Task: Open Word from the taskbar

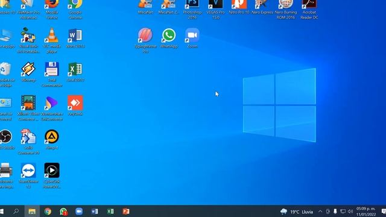Action: pos(95,212)
